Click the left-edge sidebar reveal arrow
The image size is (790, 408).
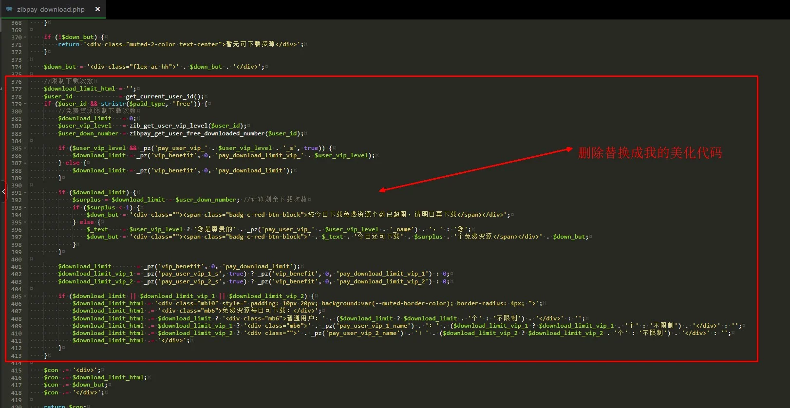[3, 191]
